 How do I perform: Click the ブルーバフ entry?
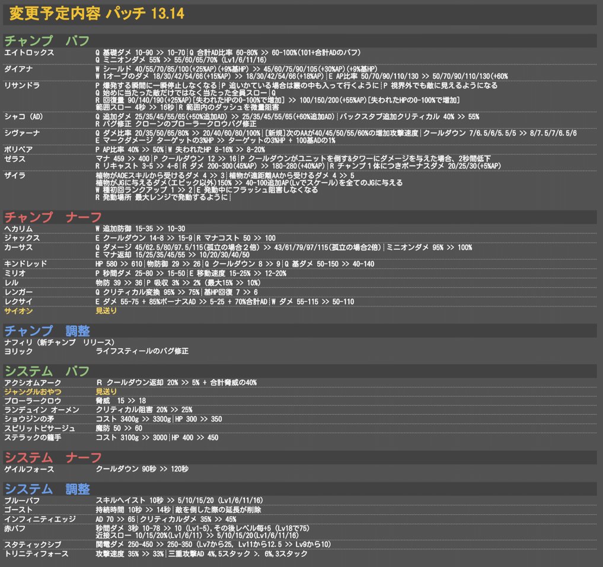coord(22,500)
